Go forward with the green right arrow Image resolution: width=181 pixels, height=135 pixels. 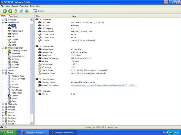pos(10,11)
